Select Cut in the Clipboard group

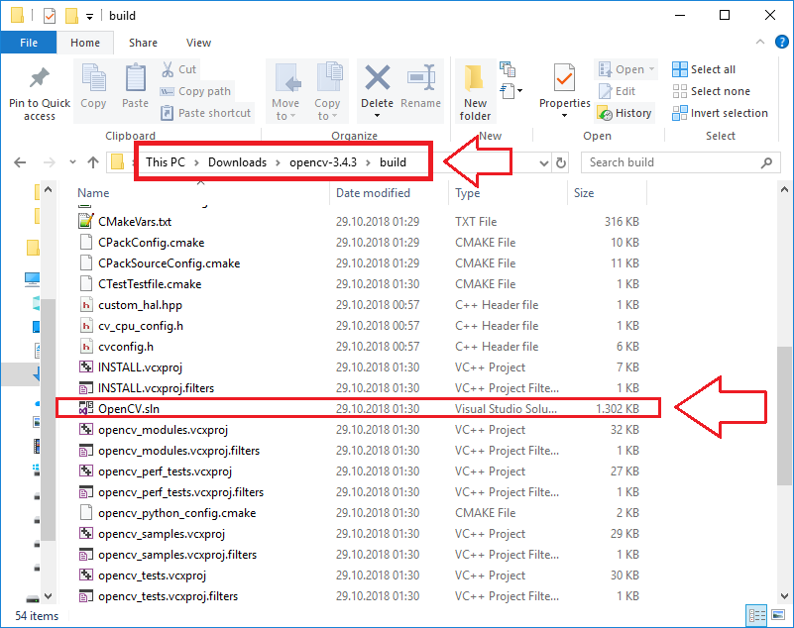pyautogui.click(x=178, y=69)
